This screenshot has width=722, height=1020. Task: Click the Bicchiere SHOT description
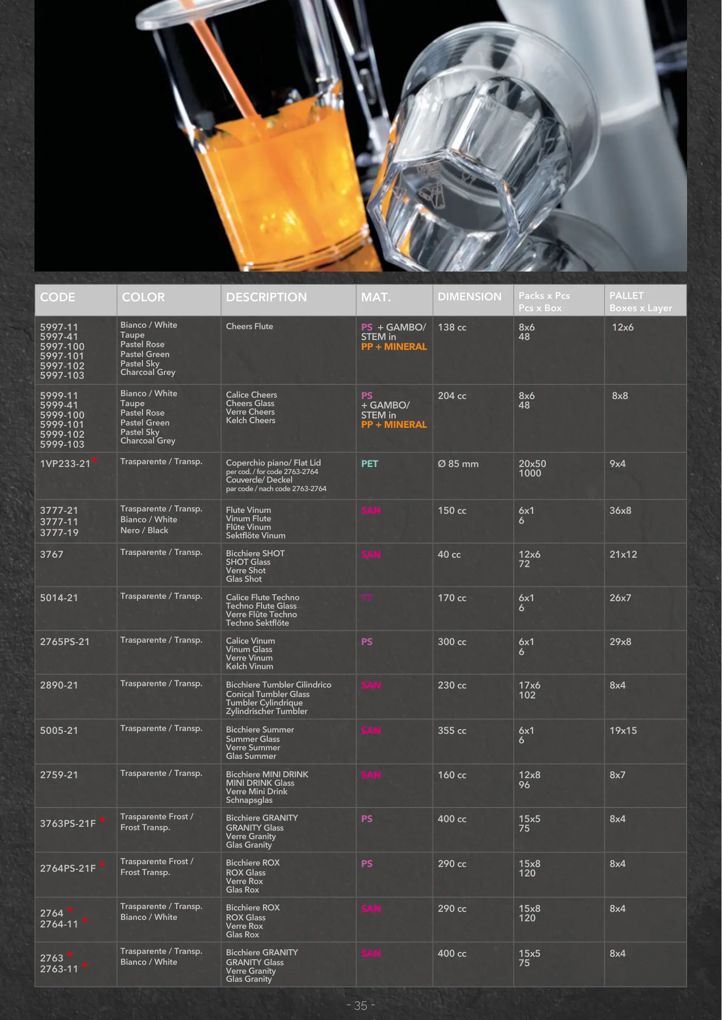pos(255,553)
